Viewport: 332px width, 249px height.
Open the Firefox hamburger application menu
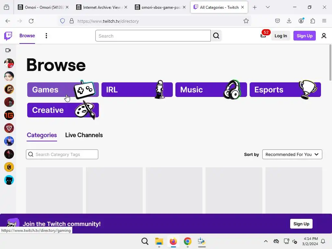324,21
